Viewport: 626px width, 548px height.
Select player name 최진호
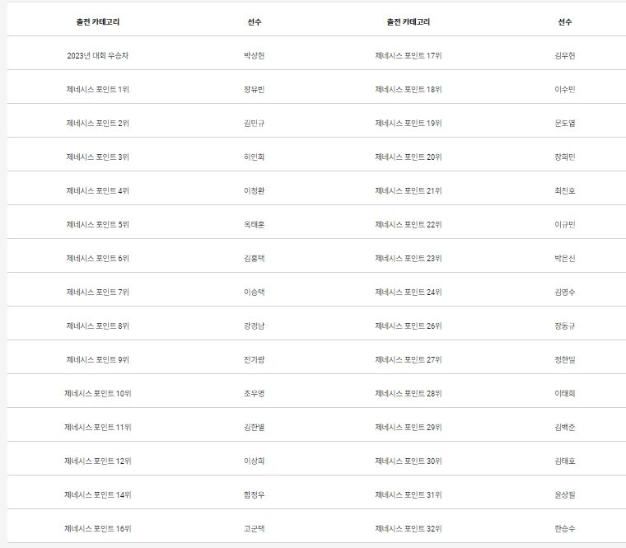click(x=565, y=190)
